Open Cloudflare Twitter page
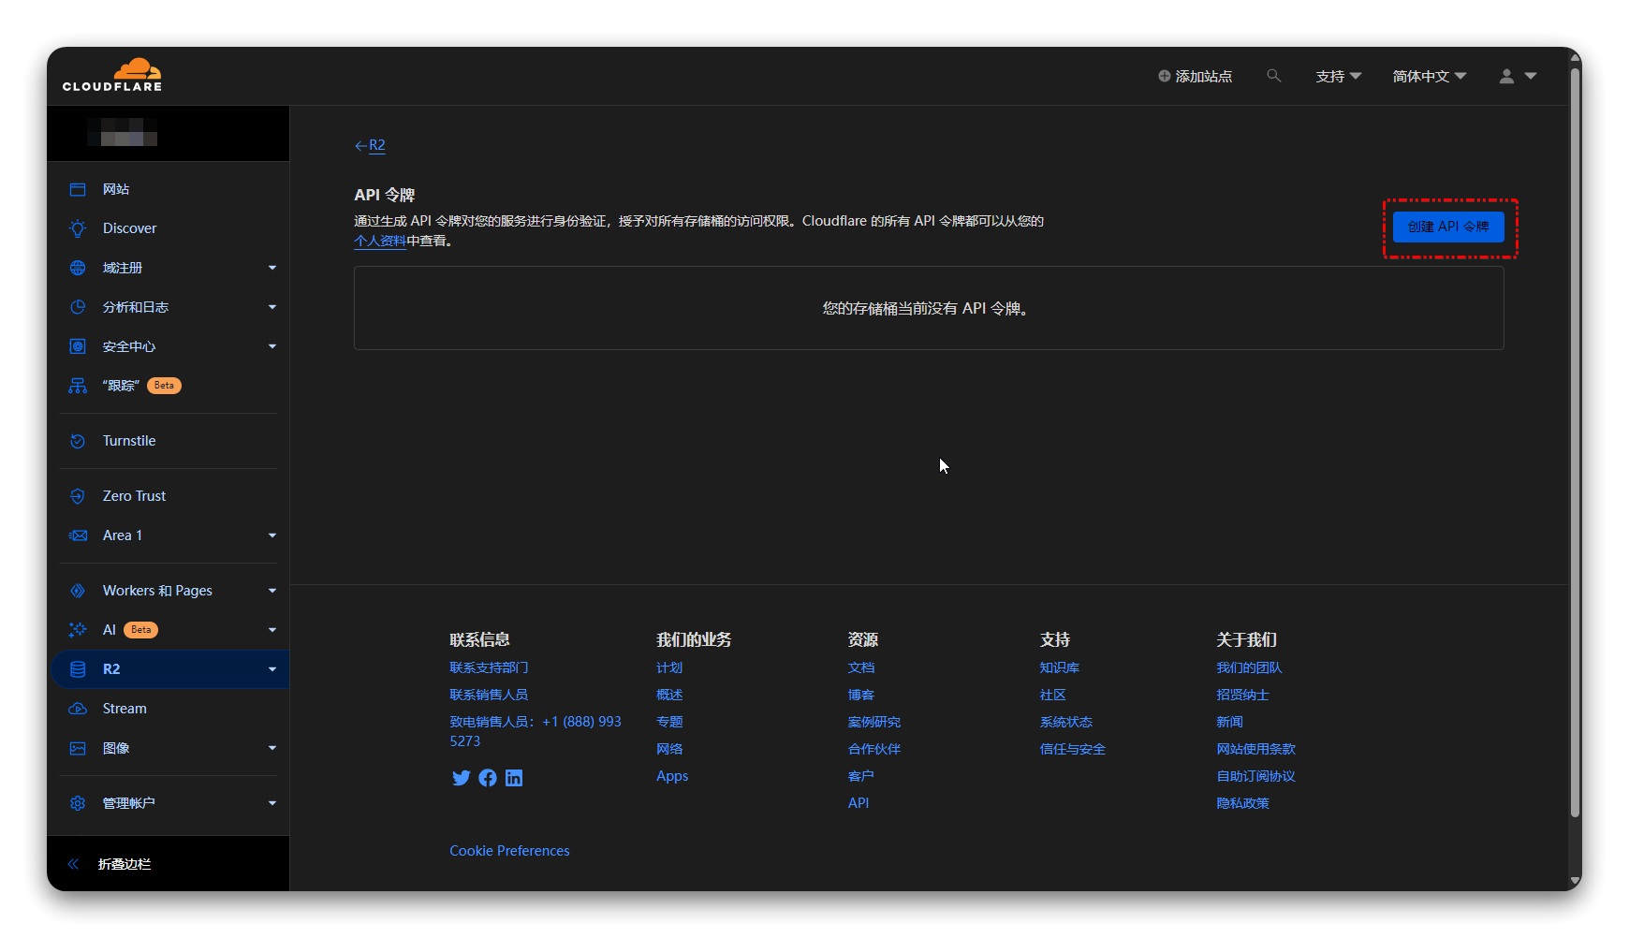 (461, 778)
